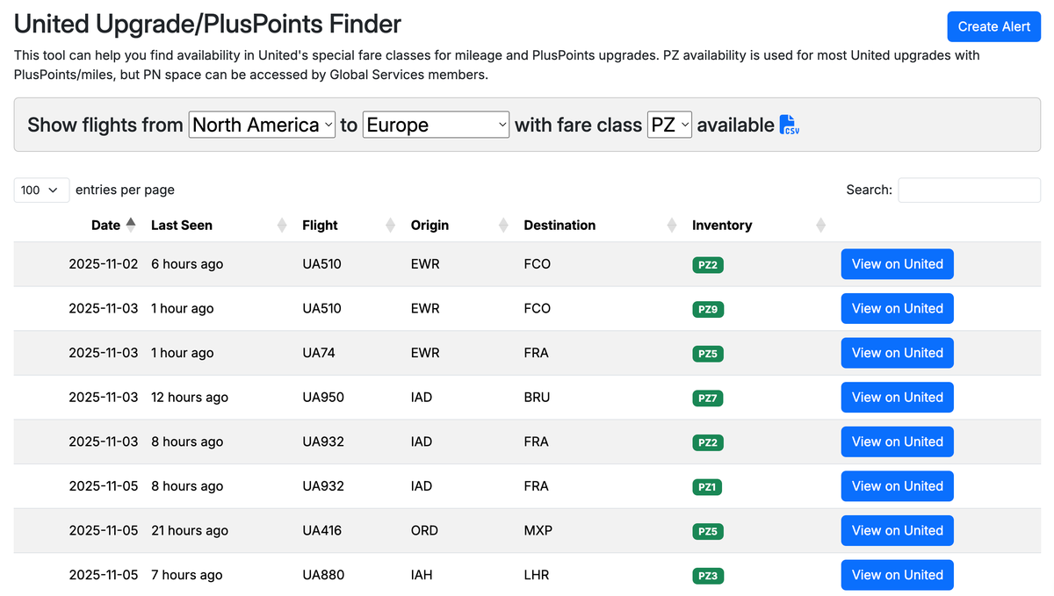The image size is (1054, 596).
Task: Sort by Last Seen column arrows
Action: click(x=282, y=226)
